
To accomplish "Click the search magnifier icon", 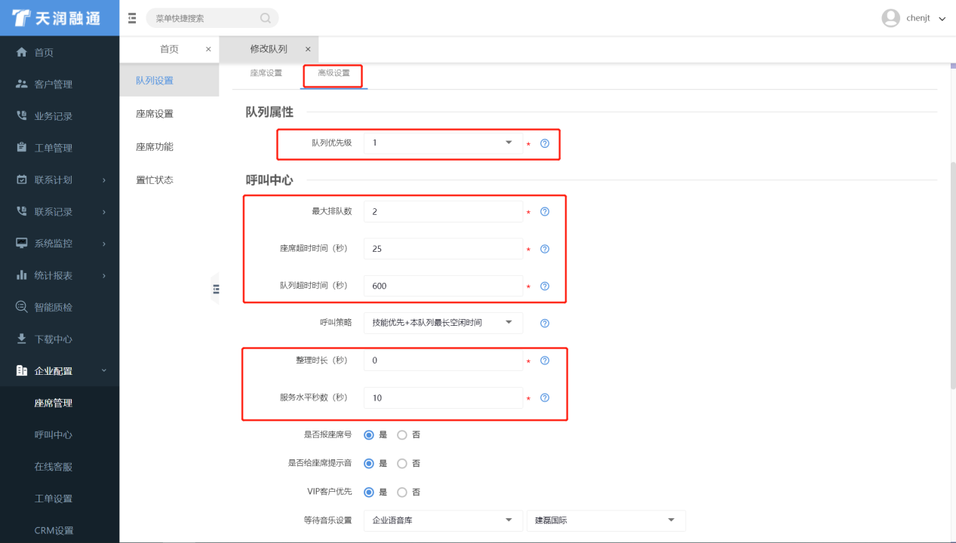I will pyautogui.click(x=266, y=18).
